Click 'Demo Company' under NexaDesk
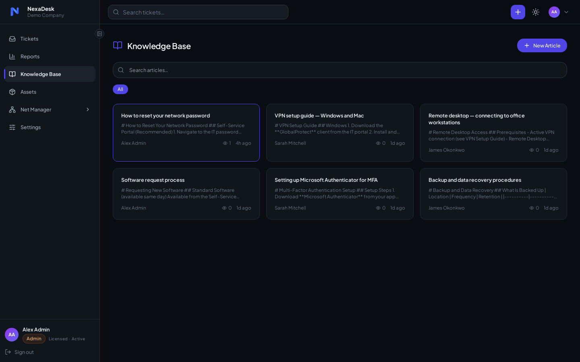The image size is (580, 362). pyautogui.click(x=46, y=15)
